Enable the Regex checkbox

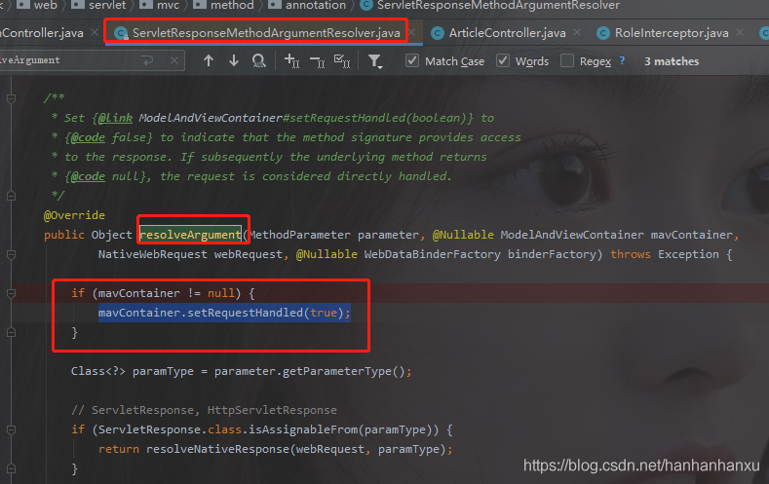pos(567,61)
